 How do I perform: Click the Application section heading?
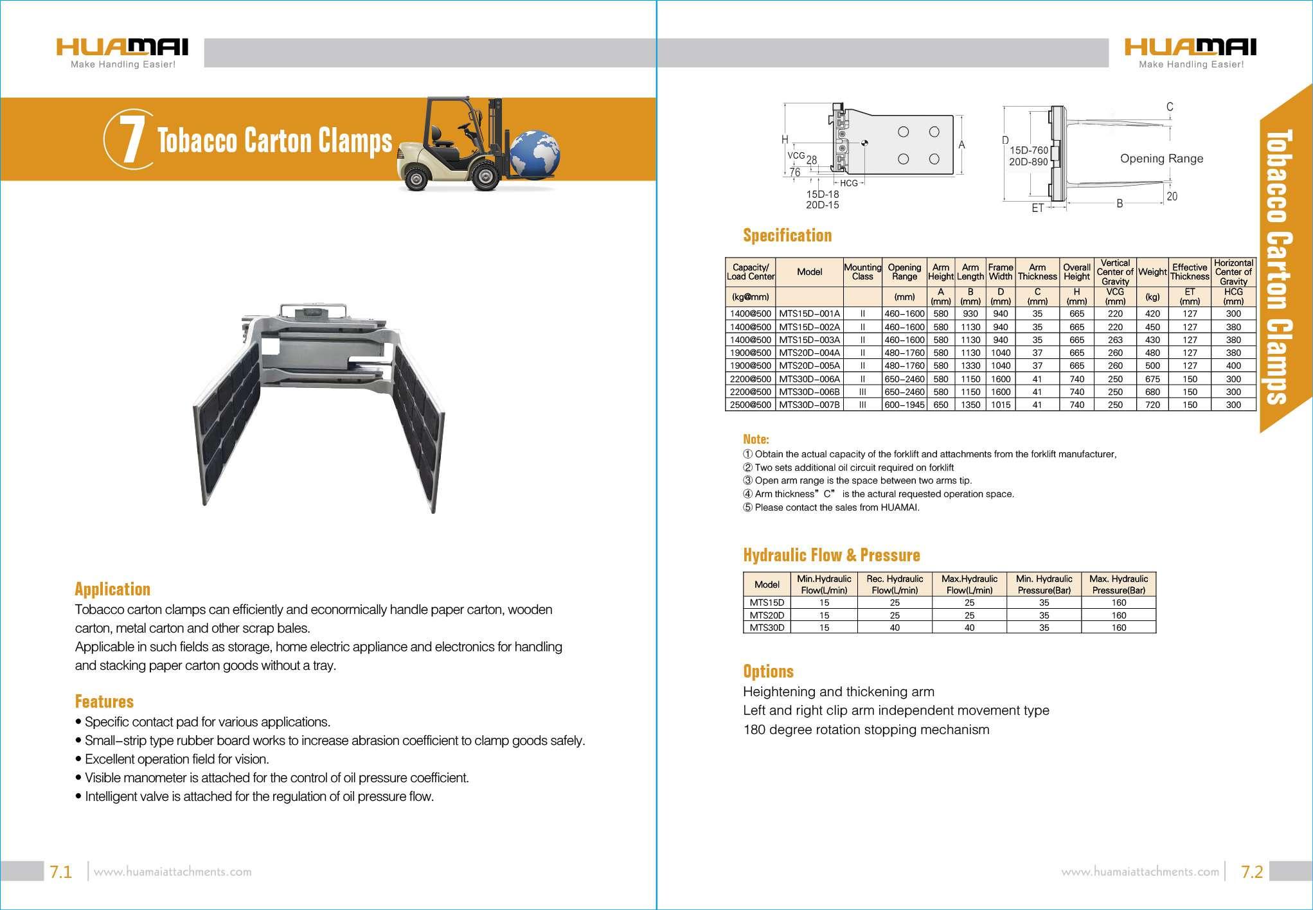click(x=112, y=589)
